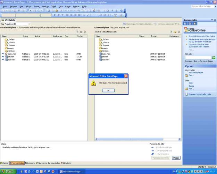Select 'Från fjärr till lokal' radio option

(156, 150)
